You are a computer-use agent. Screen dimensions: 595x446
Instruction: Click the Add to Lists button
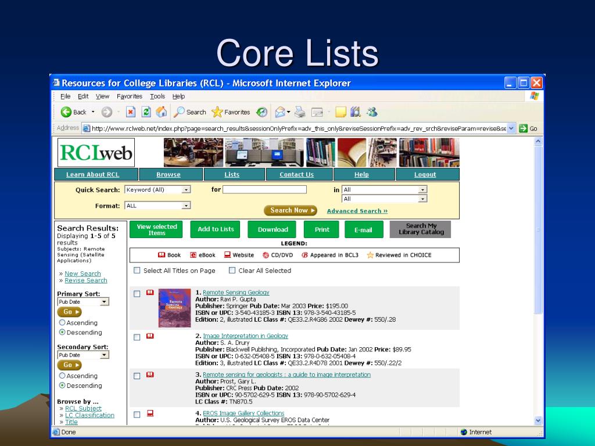(215, 229)
